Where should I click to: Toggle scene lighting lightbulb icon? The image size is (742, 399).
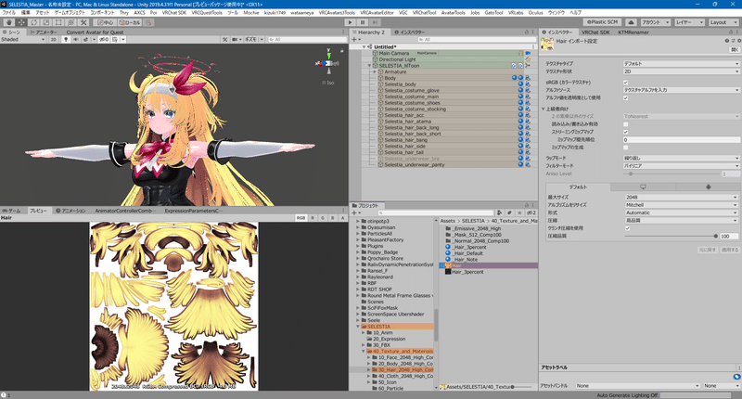[66, 39]
